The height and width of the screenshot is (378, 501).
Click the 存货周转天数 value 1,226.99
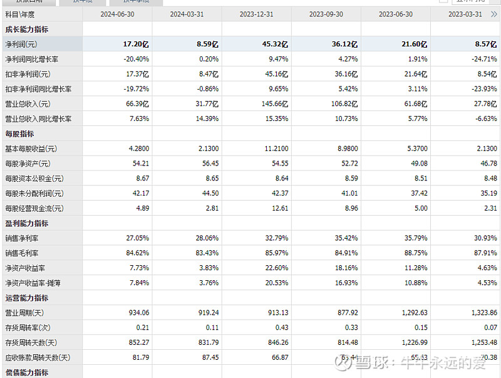[x=415, y=343]
